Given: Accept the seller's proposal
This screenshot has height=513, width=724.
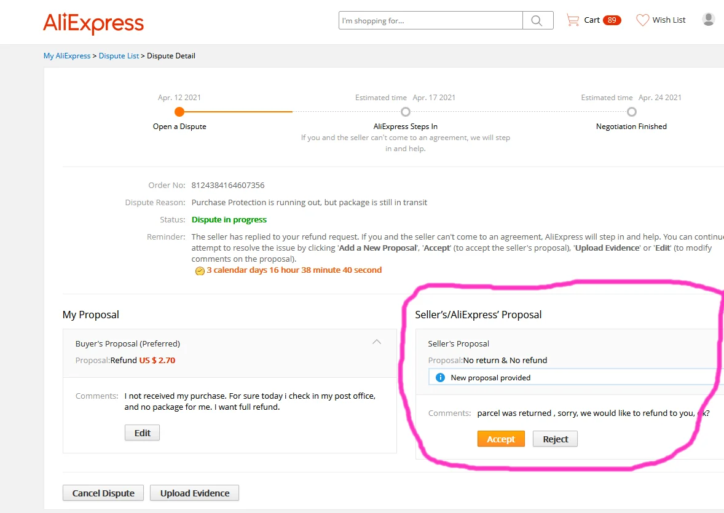Looking at the screenshot, I should coord(501,439).
